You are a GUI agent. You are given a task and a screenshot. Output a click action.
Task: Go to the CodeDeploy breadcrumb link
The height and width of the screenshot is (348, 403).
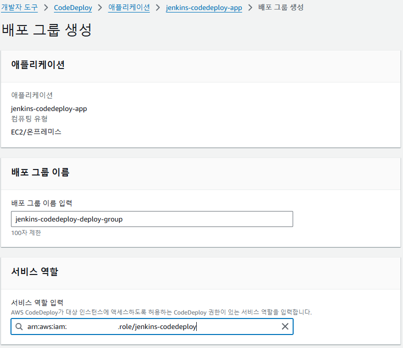coord(73,7)
